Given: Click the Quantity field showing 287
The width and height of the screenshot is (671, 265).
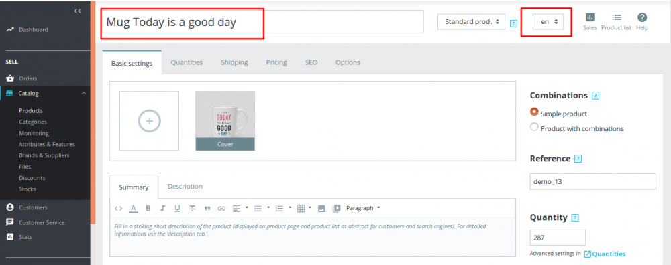Looking at the screenshot, I should point(558,238).
